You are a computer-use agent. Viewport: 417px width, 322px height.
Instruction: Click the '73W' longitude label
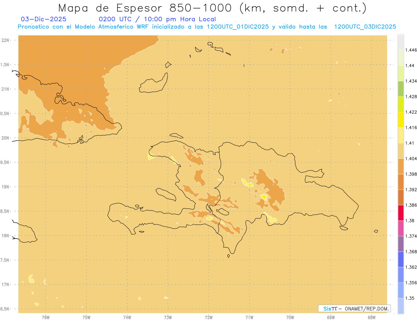point(168,317)
